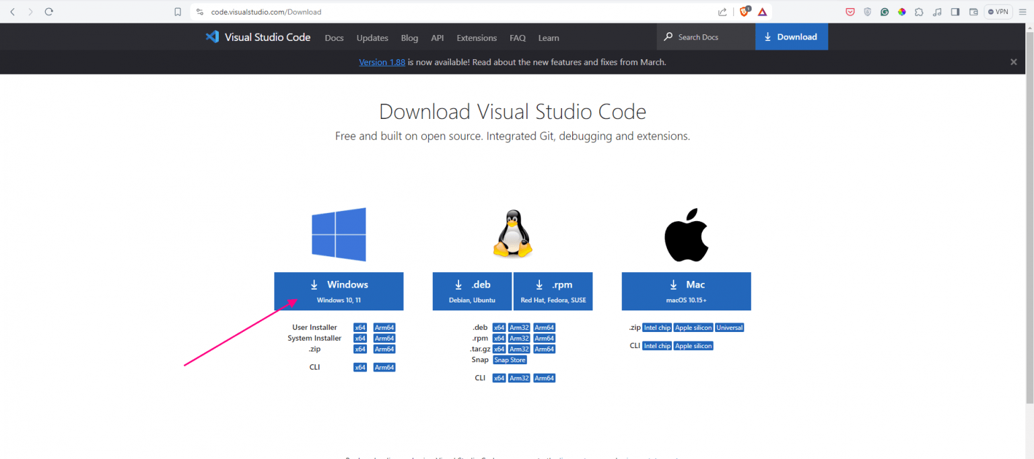Screen dimensions: 1034x459
Task: Open the Brave Shields lion icon
Action: 745,11
